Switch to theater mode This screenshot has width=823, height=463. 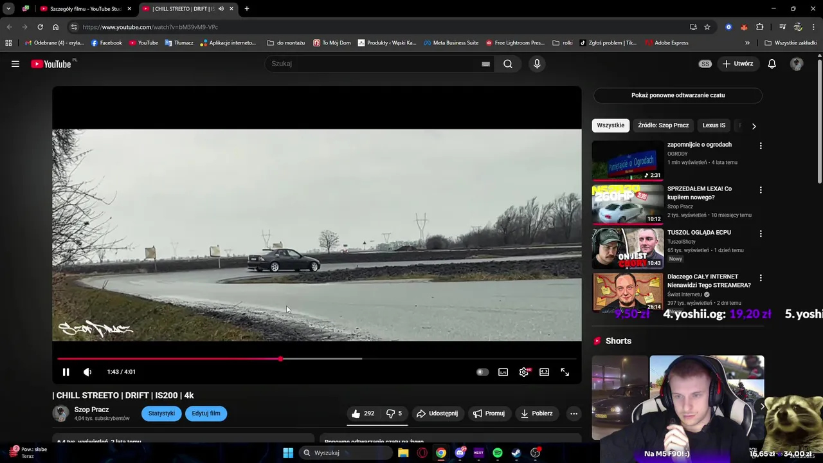544,372
